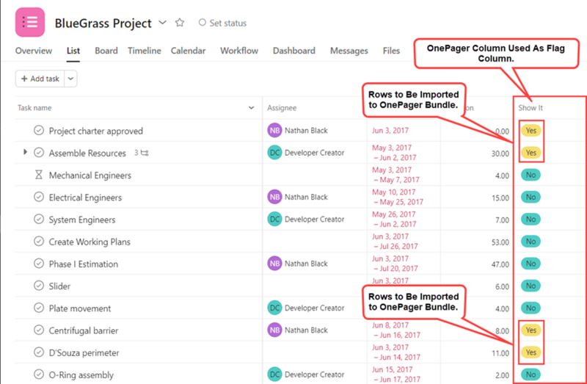The height and width of the screenshot is (384, 587).
Task: Click Electrical Engineers date range May 10
Action: click(x=398, y=197)
